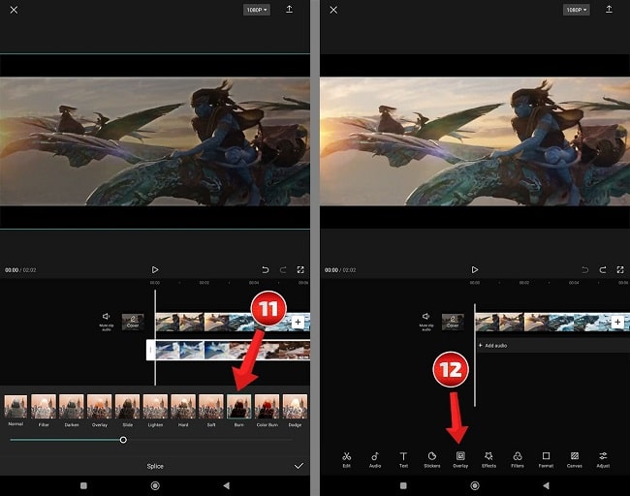
Task: Select the Soft blend mode
Action: pyautogui.click(x=211, y=410)
